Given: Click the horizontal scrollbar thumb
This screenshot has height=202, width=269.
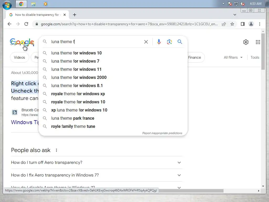Looking at the screenshot, I should (x=191, y=191).
